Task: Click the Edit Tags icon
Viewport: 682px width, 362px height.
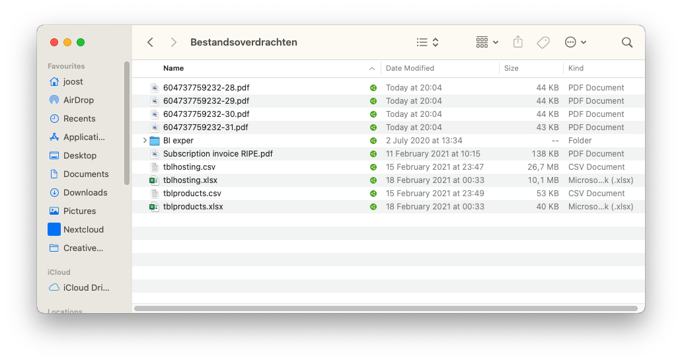Action: pos(543,42)
